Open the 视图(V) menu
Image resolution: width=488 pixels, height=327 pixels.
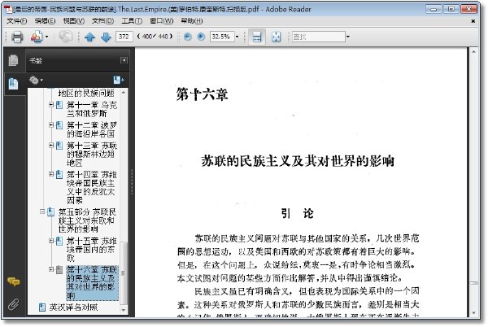tap(73, 21)
